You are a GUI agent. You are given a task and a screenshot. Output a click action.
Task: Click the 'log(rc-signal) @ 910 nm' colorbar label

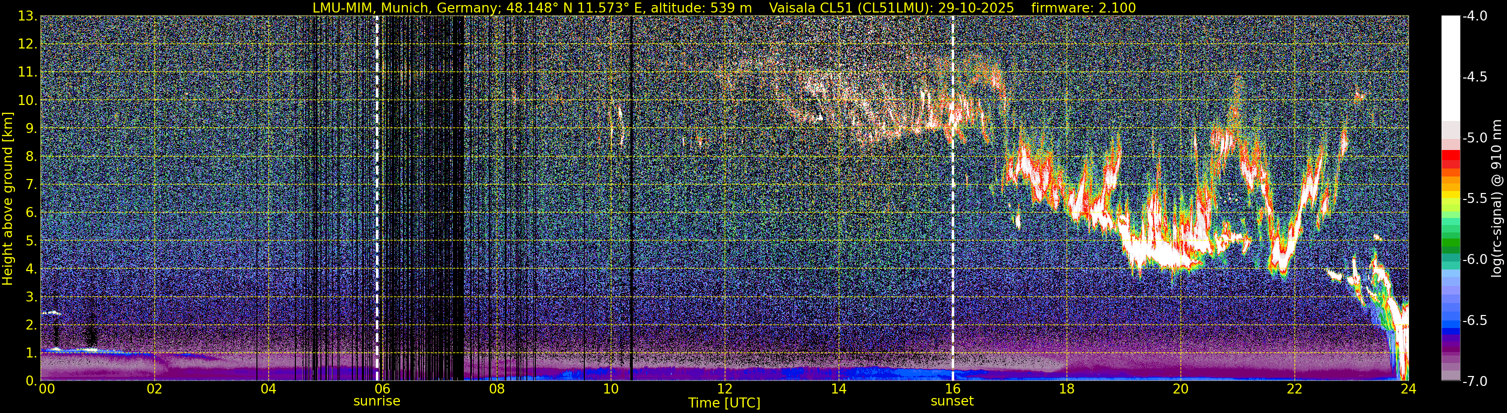[1497, 198]
